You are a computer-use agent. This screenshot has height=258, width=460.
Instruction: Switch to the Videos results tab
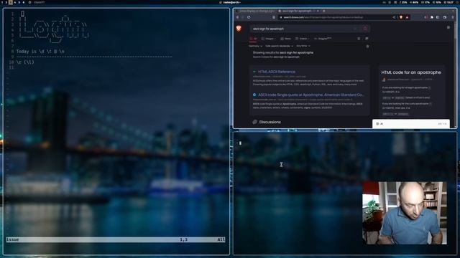pyautogui.click(x=303, y=39)
